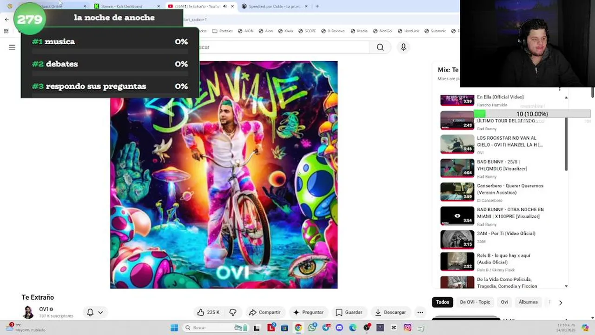Select the Álbumes filter chip
Viewport: 595px width, 335px height.
(x=528, y=302)
